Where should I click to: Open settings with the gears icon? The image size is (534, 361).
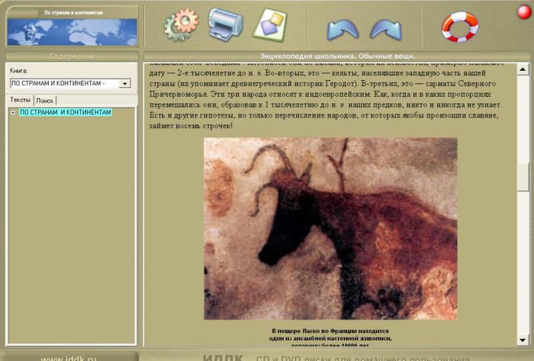(181, 25)
